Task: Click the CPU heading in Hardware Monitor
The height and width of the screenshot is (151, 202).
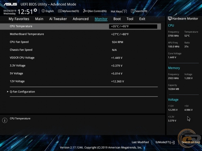Action: click(x=171, y=25)
